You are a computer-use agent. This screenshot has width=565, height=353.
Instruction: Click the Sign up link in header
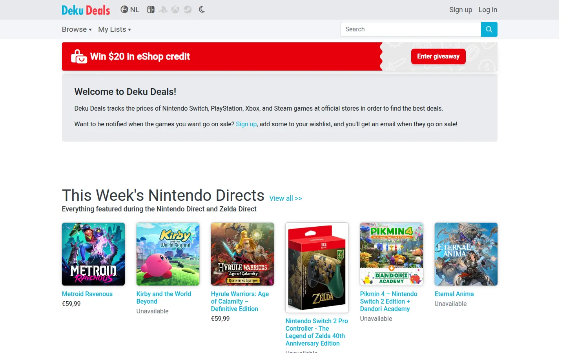pyautogui.click(x=461, y=10)
